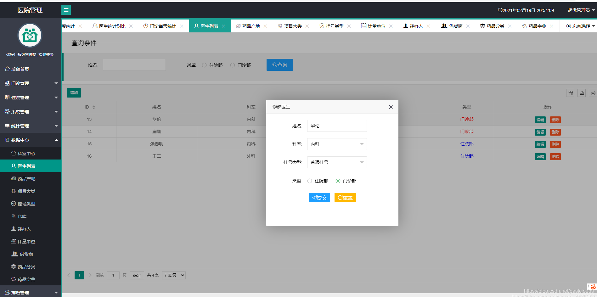Close the 药品产地 tab
597x297 pixels.
(x=265, y=26)
